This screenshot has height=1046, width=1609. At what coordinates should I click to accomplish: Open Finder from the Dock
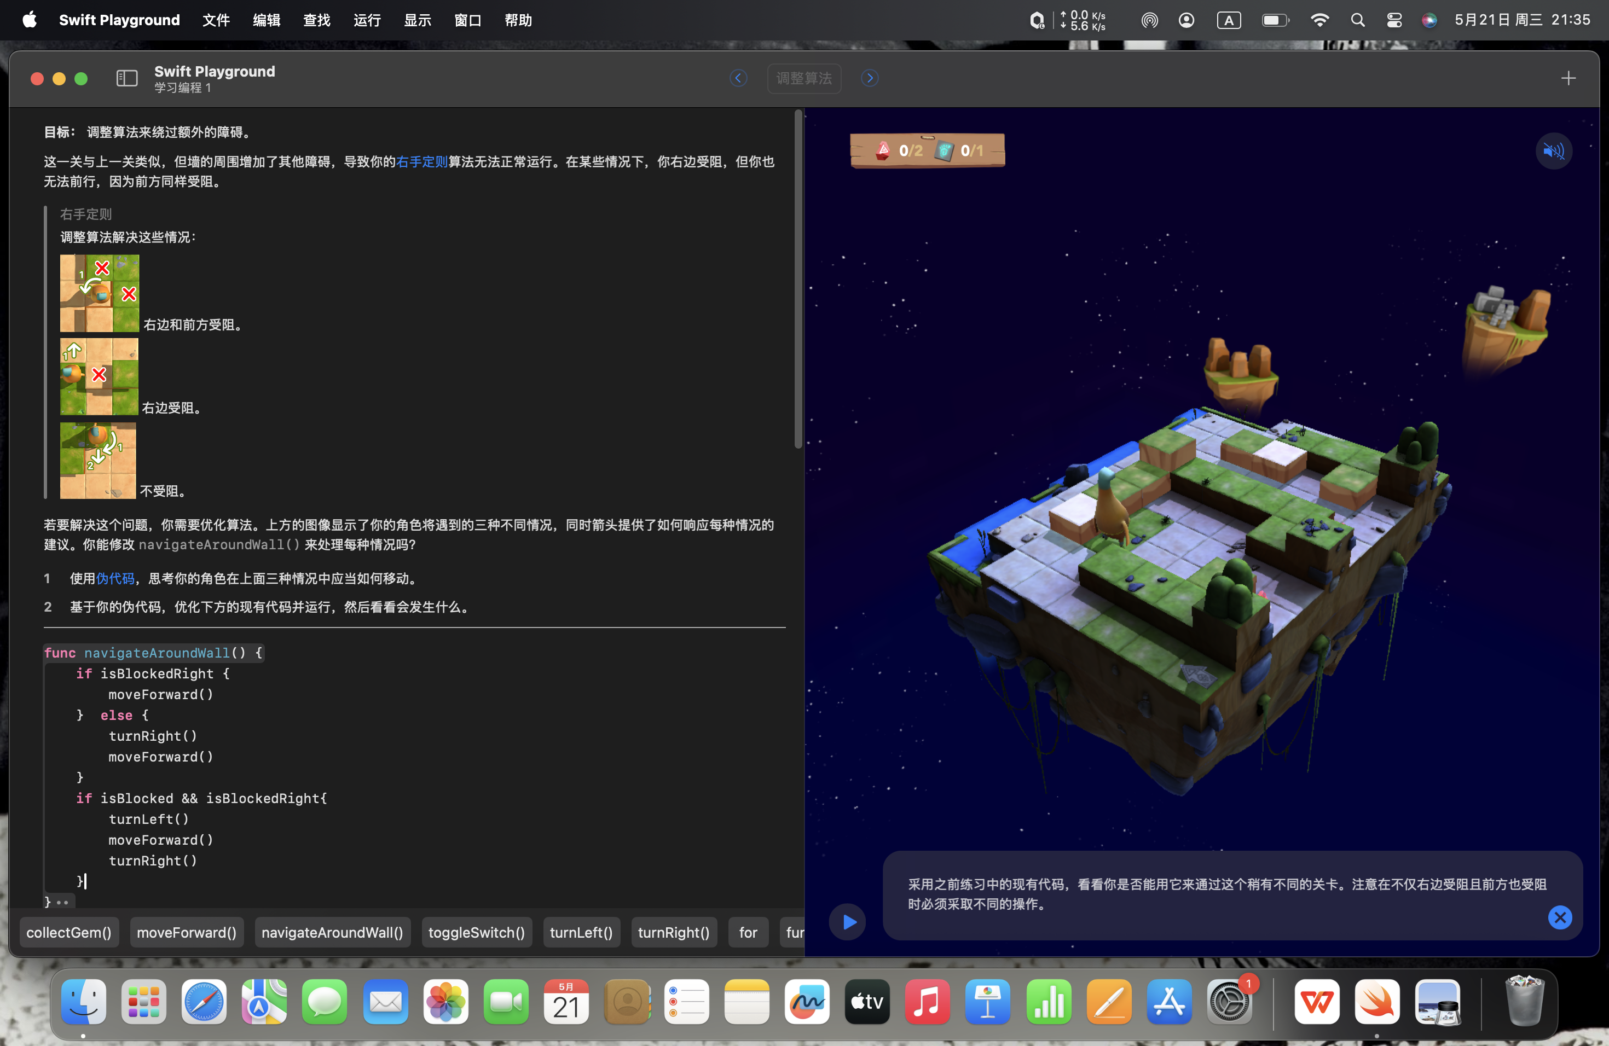coord(84,1001)
